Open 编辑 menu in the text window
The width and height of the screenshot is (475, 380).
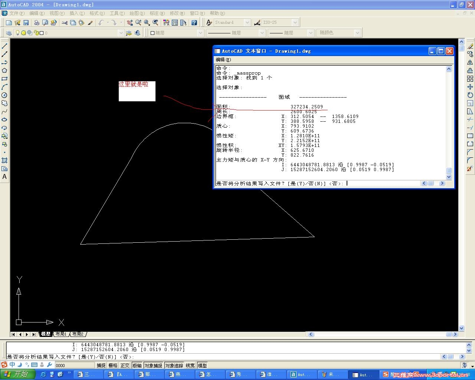point(223,60)
